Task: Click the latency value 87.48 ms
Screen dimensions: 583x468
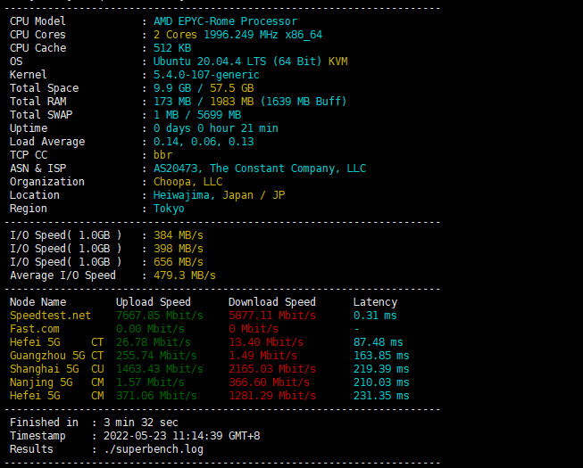Action: [x=379, y=341]
